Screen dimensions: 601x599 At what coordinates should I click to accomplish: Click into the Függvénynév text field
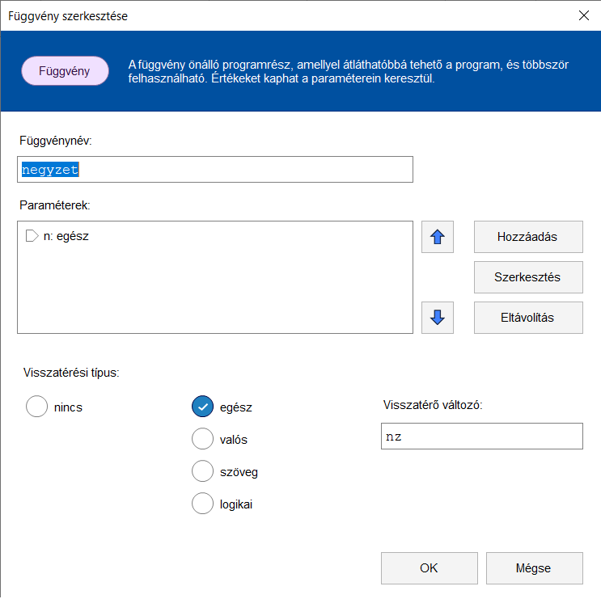[215, 170]
